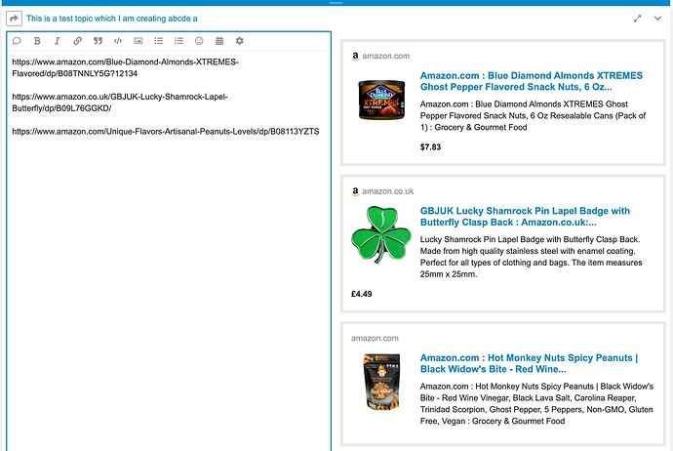Open the Hot Monkey Nuts Spicy Peanuts title link
This screenshot has width=673, height=451.
coord(530,363)
